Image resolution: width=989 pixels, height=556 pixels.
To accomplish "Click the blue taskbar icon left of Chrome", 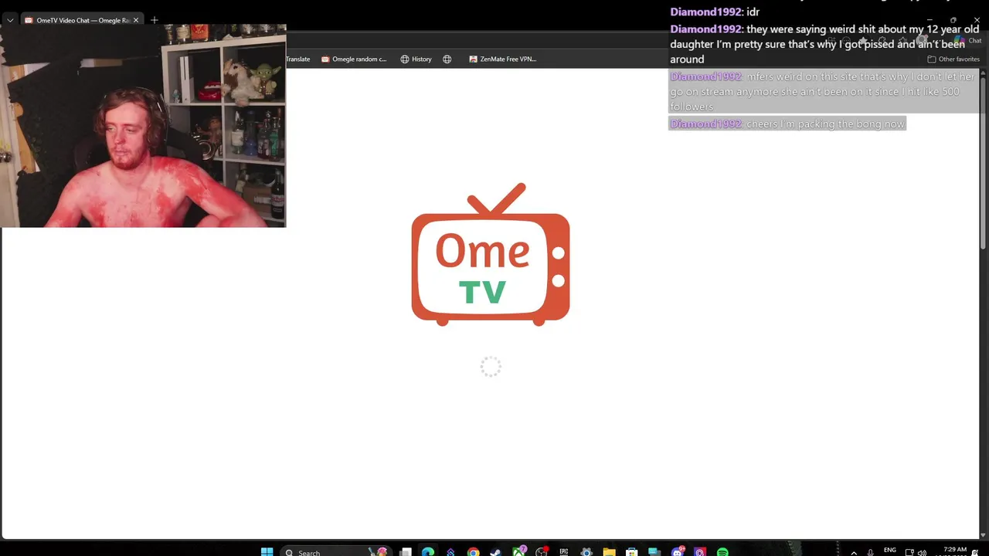I will coord(450,551).
